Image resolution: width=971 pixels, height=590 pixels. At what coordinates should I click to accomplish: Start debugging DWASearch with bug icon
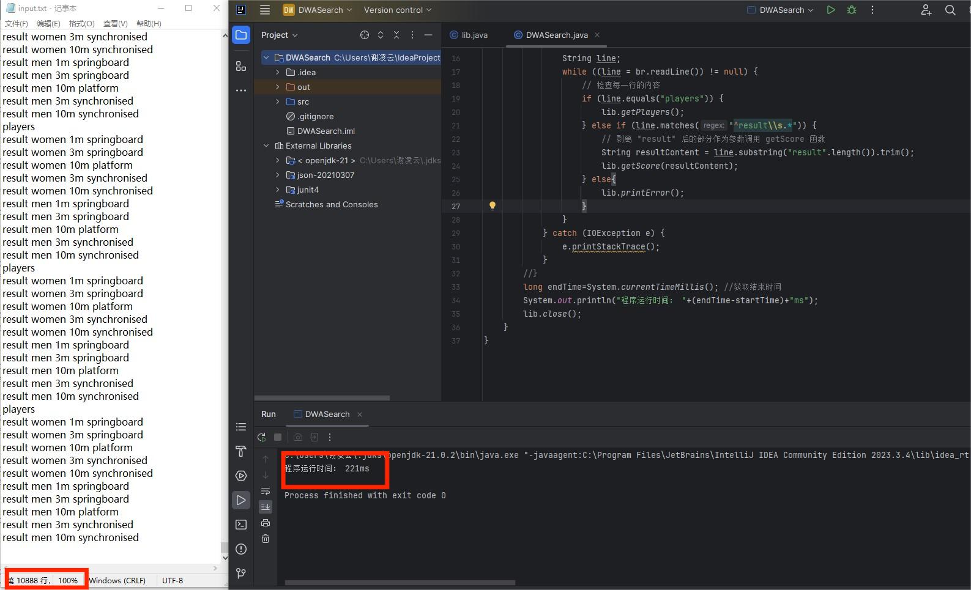(851, 10)
